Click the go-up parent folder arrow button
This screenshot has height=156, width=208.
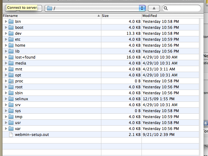click(x=154, y=8)
